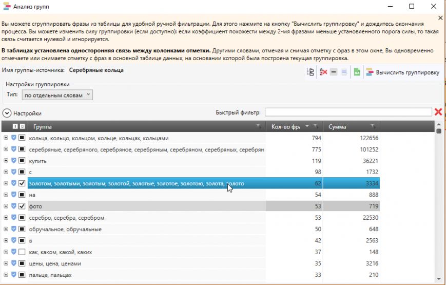Viewport: 446px width, 285px height.
Task: Expand the кольца, кольцо group row
Action: (6, 138)
